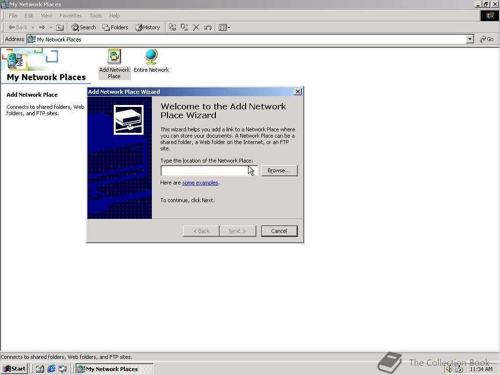500x375 pixels.
Task: Click the system tray clock
Action: tap(481, 369)
